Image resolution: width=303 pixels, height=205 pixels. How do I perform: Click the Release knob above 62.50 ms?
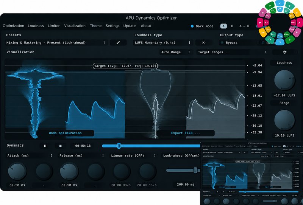[x=69, y=171]
